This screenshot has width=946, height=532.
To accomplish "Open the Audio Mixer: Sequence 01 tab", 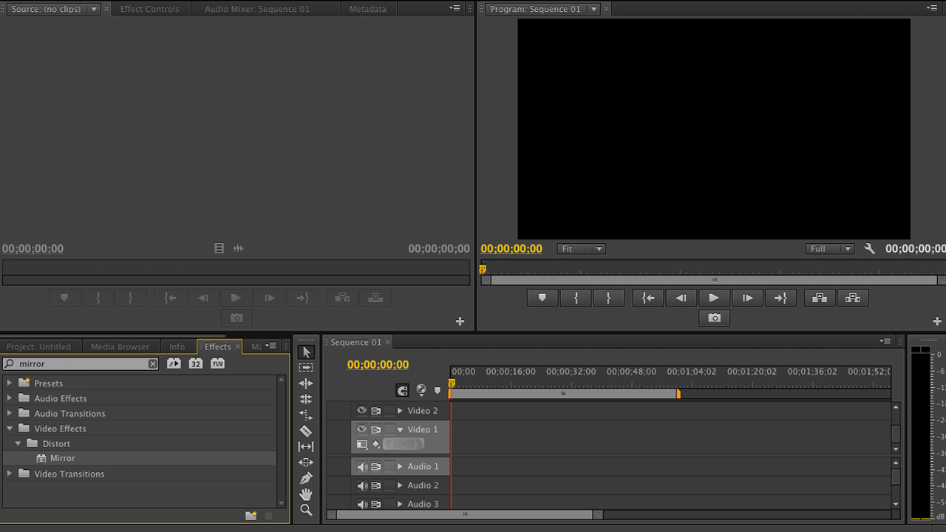I will 257,9.
